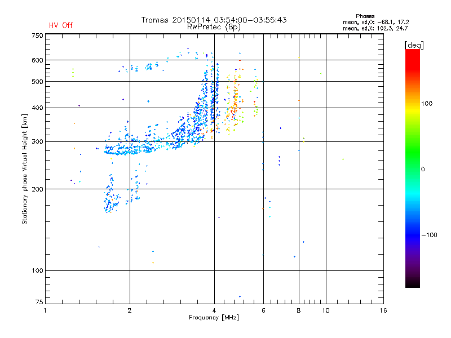
Task: Select the "mean, sd,O: -68.1, 17.2" line
Action: click(375, 22)
